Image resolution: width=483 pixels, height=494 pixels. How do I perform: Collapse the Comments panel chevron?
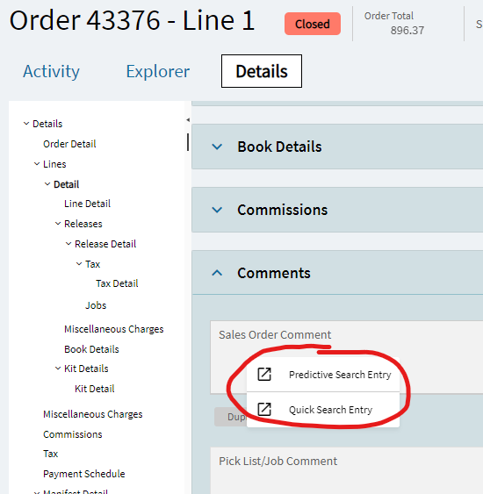tap(217, 273)
